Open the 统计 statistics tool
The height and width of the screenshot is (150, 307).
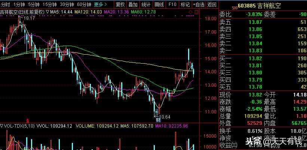[146, 4]
